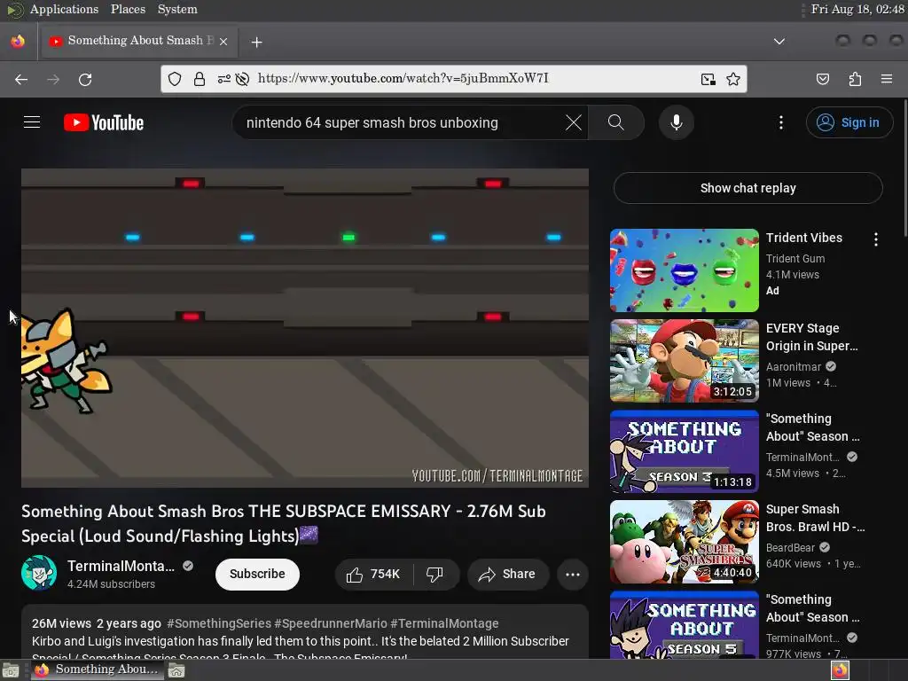The image size is (908, 681).
Task: Select the Something About Smash browser tab
Action: pyautogui.click(x=138, y=41)
